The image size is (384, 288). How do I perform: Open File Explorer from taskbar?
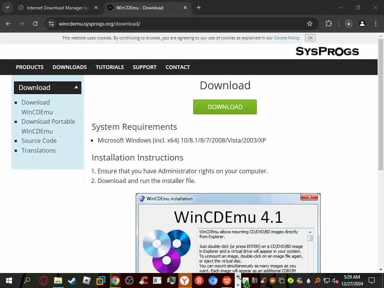point(58,280)
